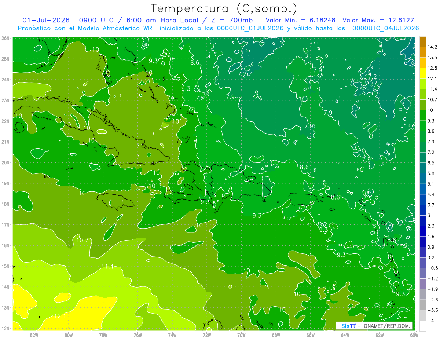Viewport: 440px width, 340px height.
Task: Click the '82W' longitude axis label
Action: 34,335
